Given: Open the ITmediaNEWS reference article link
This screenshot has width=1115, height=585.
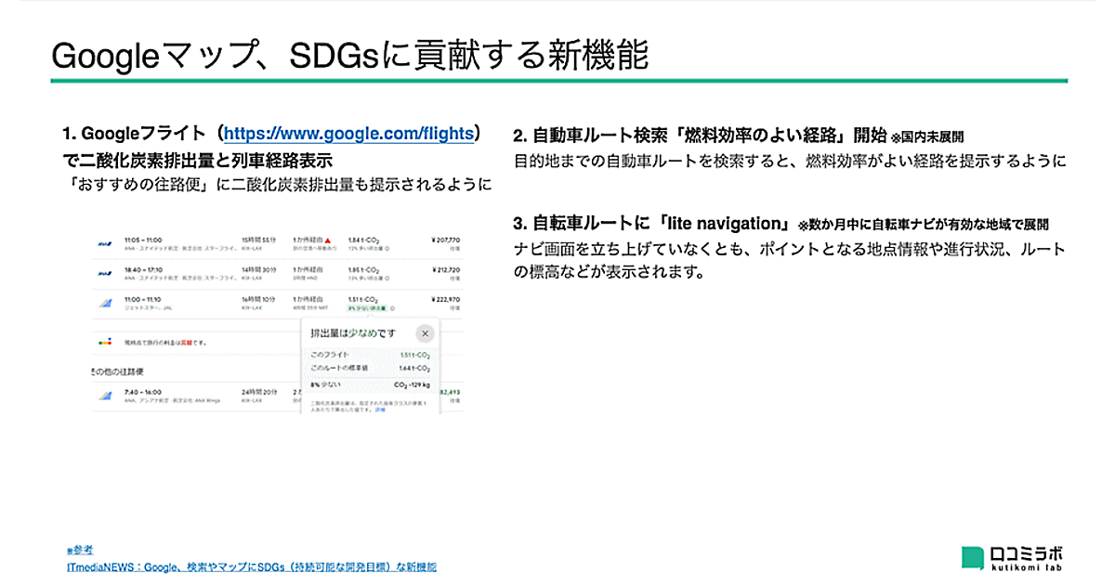Looking at the screenshot, I should tap(252, 566).
